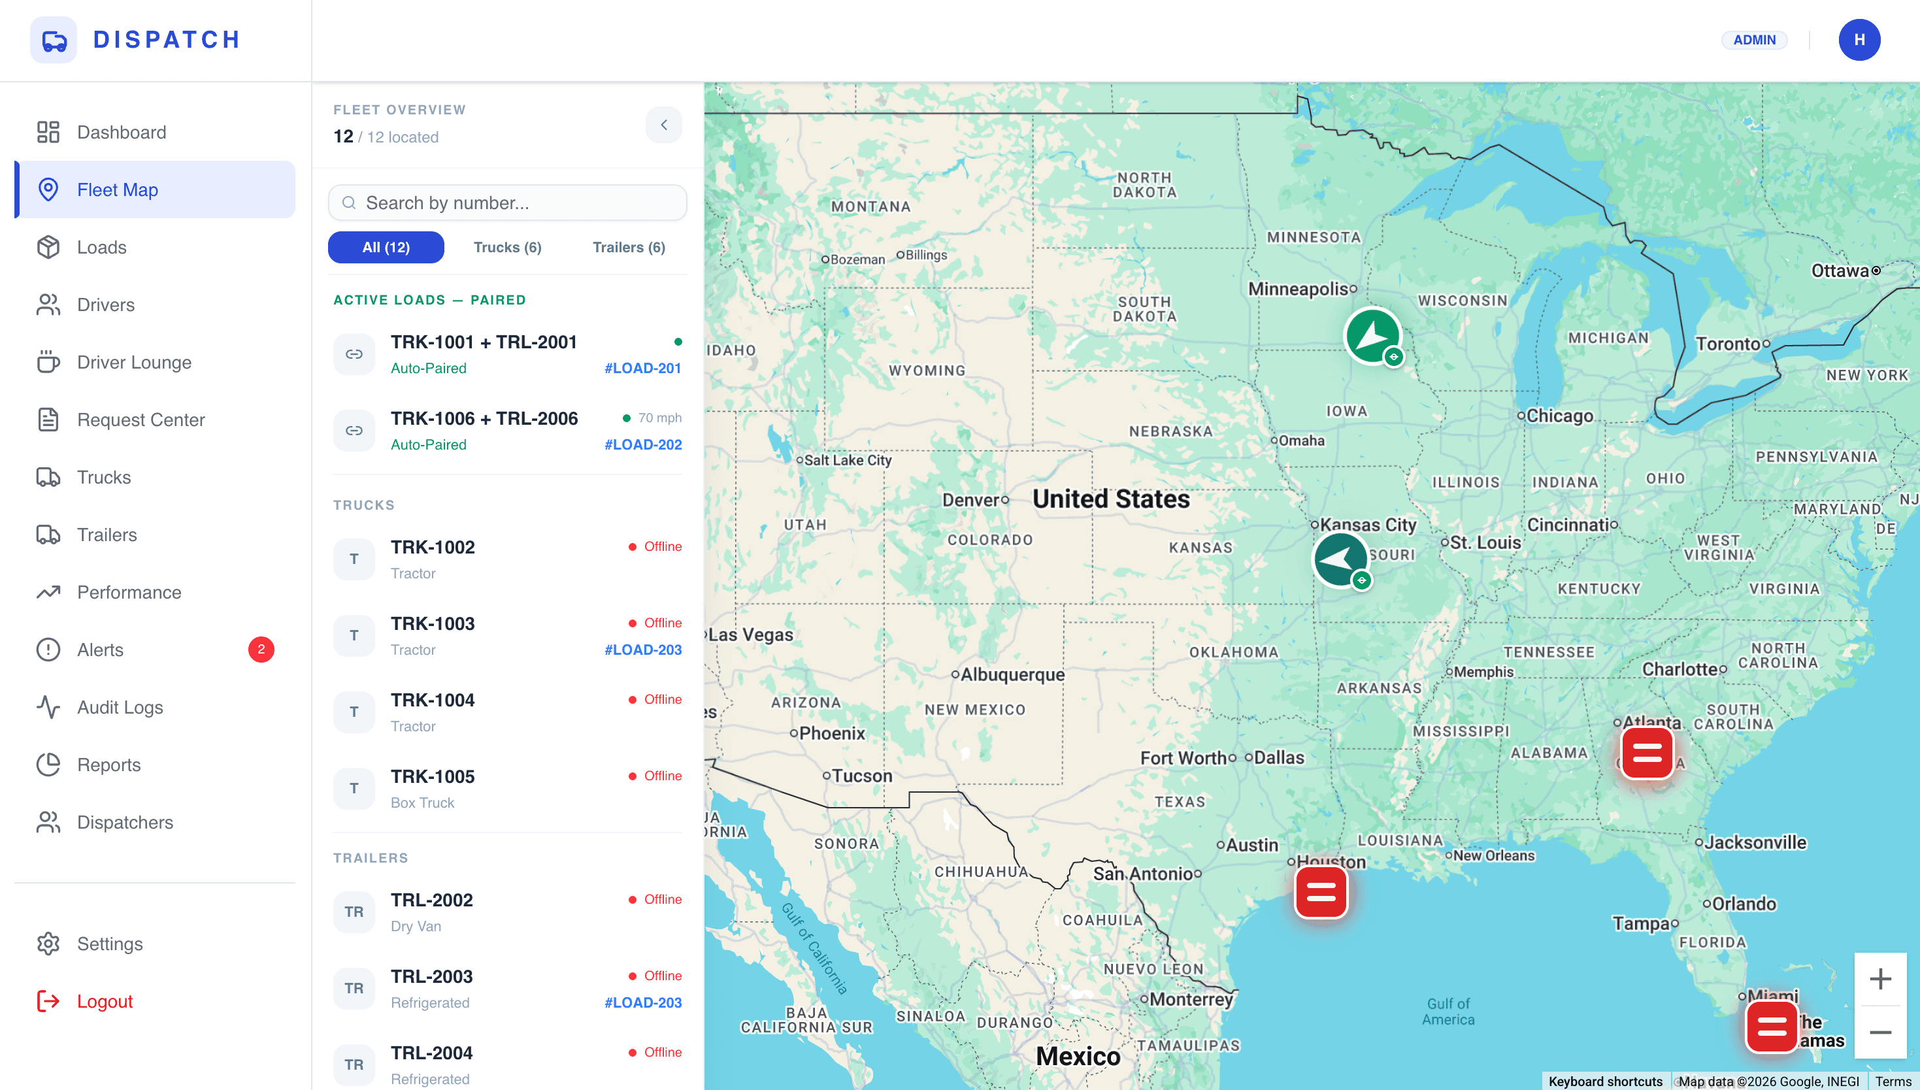The image size is (1920, 1090).
Task: Collapse the Fleet Overview panel
Action: [x=663, y=125]
